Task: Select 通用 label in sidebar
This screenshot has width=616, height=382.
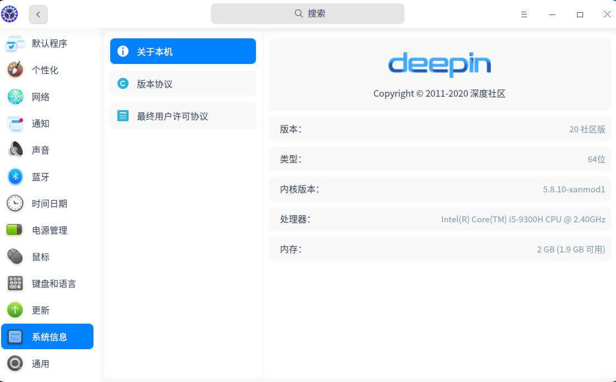Action: (x=41, y=364)
